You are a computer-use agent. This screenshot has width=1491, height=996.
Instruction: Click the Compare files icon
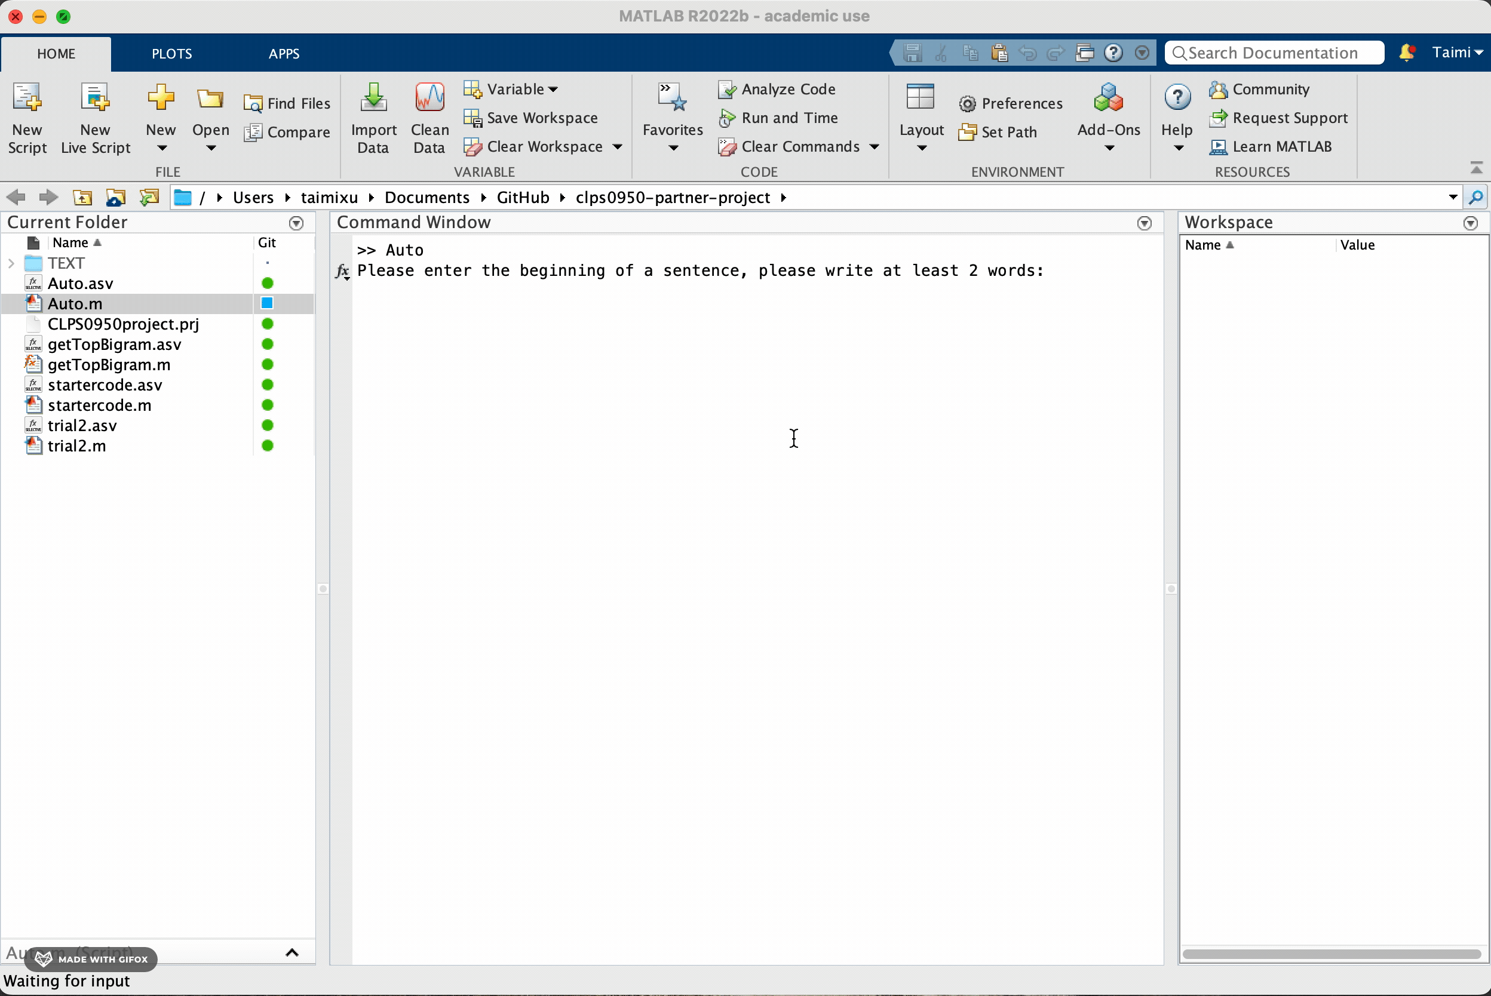253,132
